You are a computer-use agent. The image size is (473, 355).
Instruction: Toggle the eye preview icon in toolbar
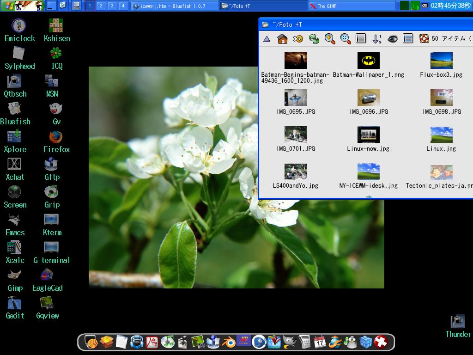point(392,39)
